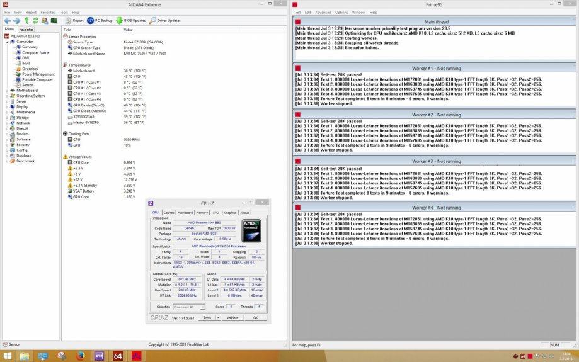Click the AMD Phenom II logo in CPU-Z
This screenshot has width=579, height=362.
pyautogui.click(x=251, y=231)
